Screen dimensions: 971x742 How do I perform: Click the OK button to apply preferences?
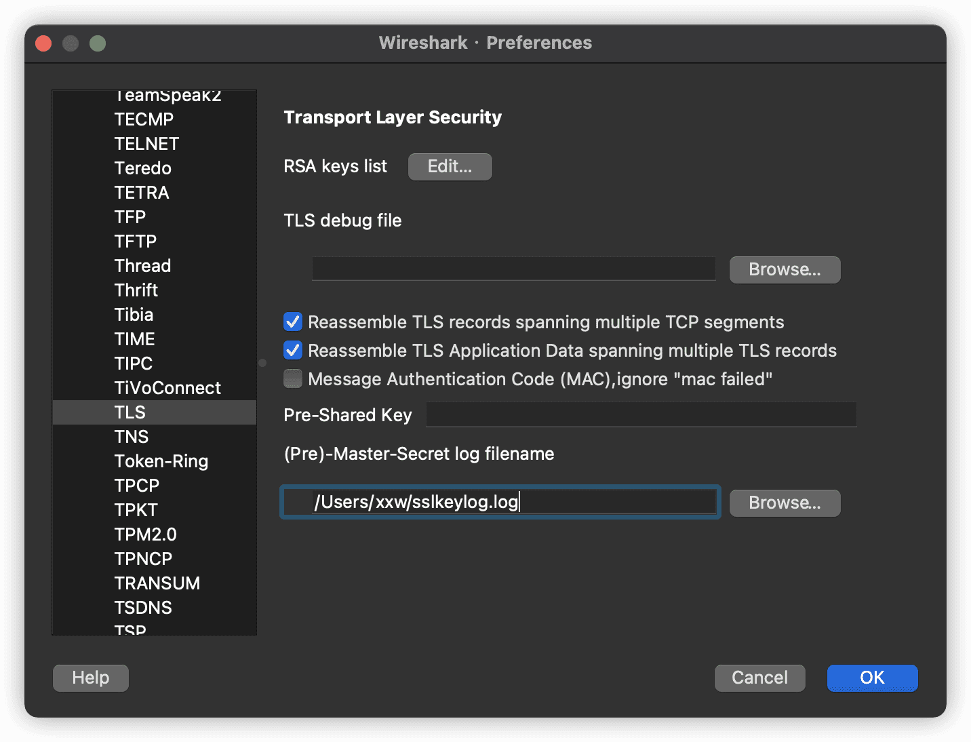coord(872,678)
